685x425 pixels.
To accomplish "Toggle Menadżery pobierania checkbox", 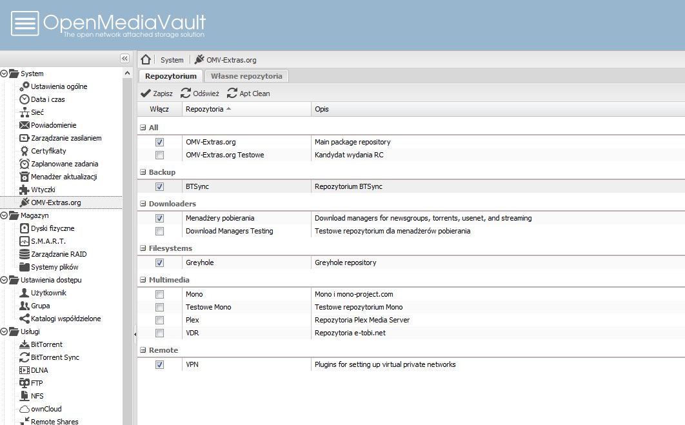I will pos(159,218).
